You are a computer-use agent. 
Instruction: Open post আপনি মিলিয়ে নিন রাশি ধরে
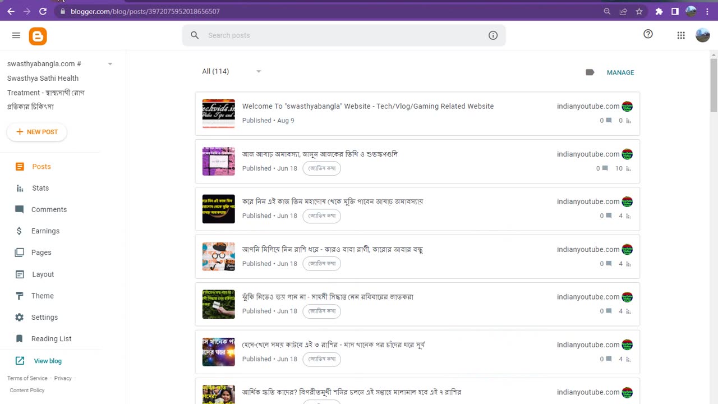click(x=333, y=249)
